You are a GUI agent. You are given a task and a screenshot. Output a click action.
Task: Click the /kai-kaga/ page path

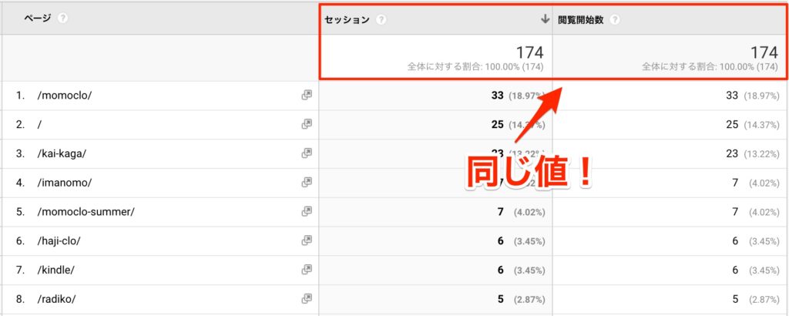[x=62, y=153]
